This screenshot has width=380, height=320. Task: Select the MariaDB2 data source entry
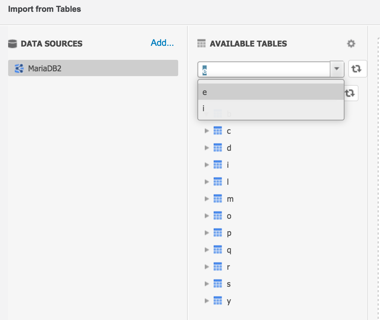(x=92, y=68)
